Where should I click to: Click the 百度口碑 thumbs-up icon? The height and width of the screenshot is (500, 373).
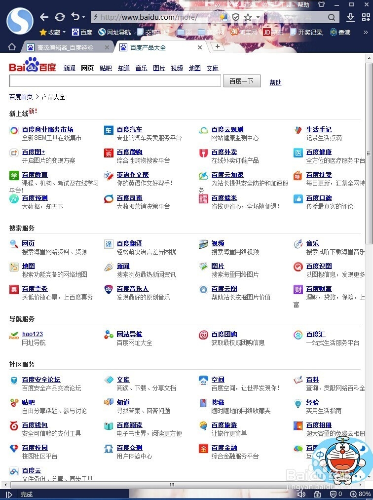click(298, 198)
